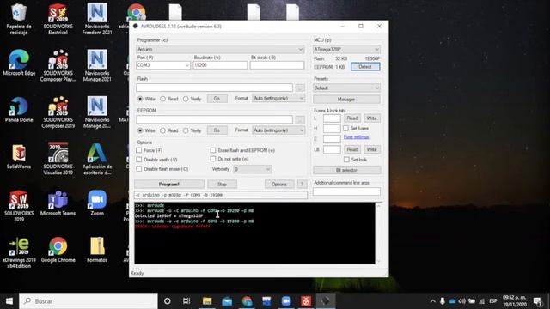Click the Baud rate field
This screenshot has height=309, width=550.
click(x=220, y=65)
